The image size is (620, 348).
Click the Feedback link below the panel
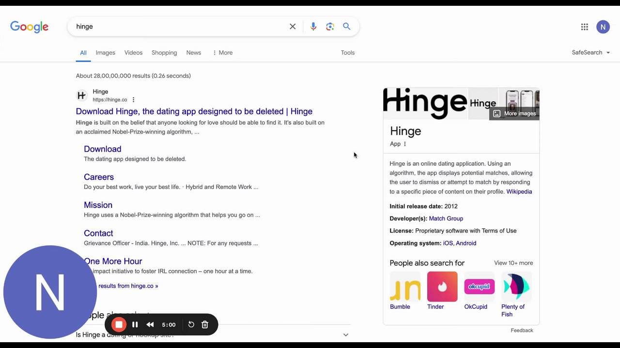coord(522,331)
